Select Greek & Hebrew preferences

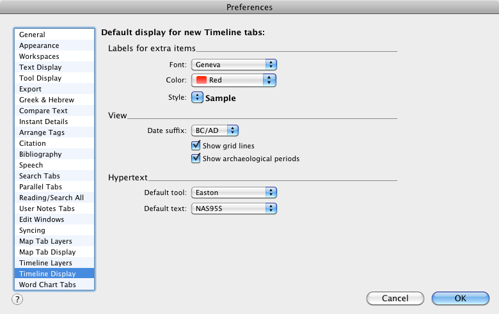[54, 100]
